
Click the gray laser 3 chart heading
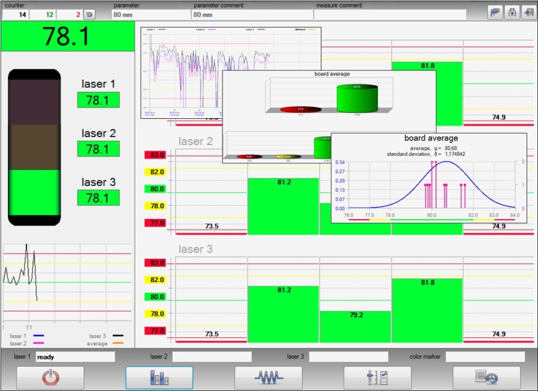point(195,249)
